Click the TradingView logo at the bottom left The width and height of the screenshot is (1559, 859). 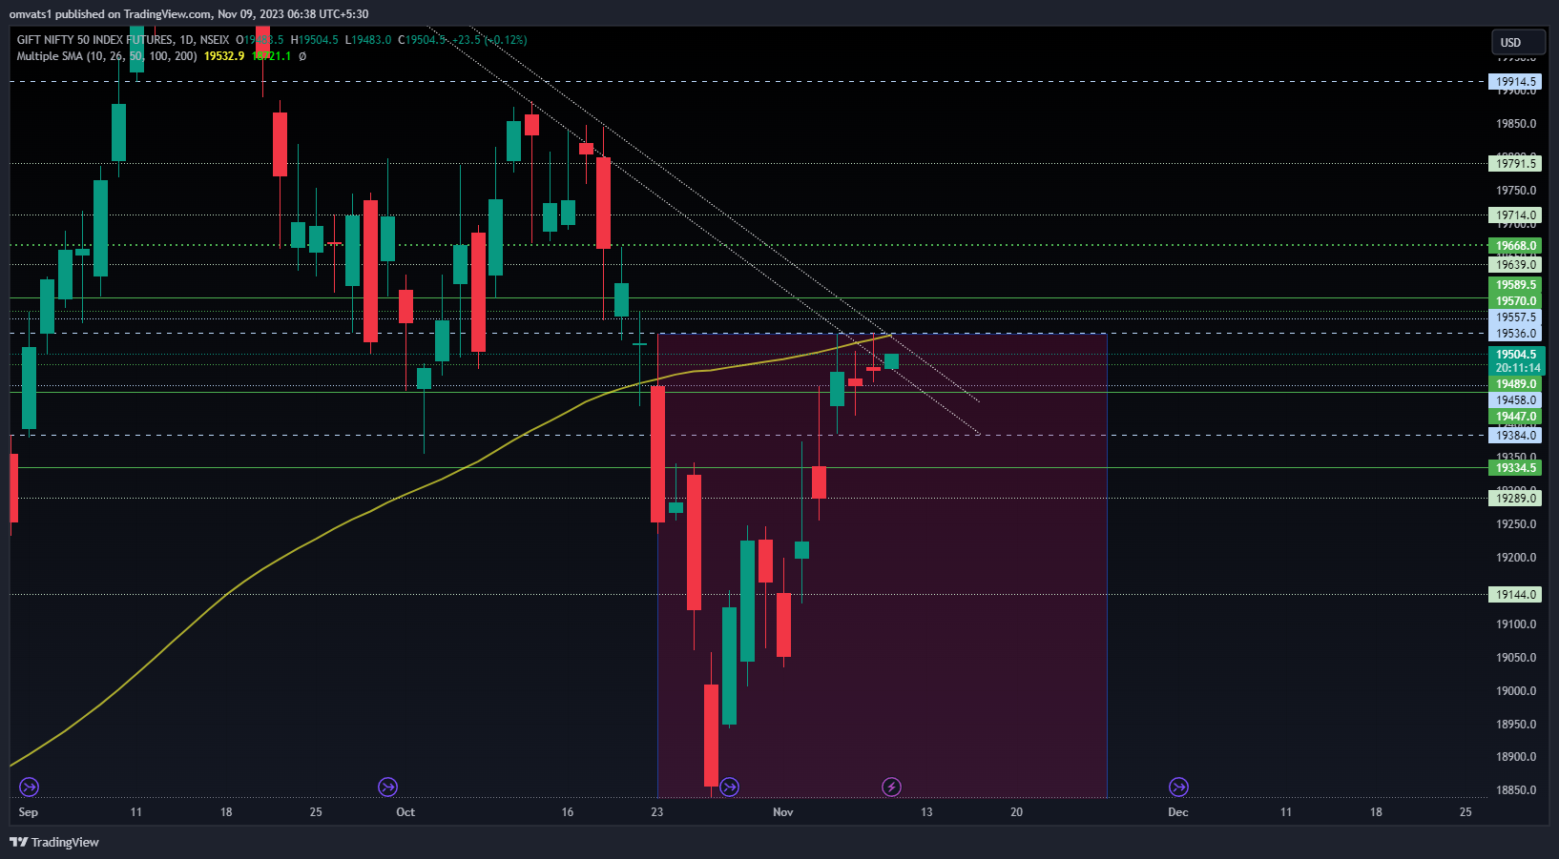[x=54, y=842]
